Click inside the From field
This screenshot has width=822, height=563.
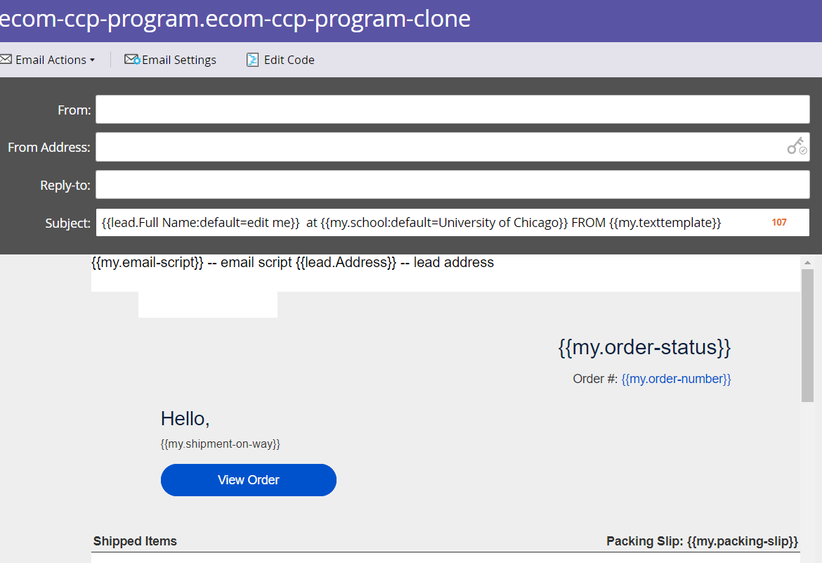[x=452, y=109]
